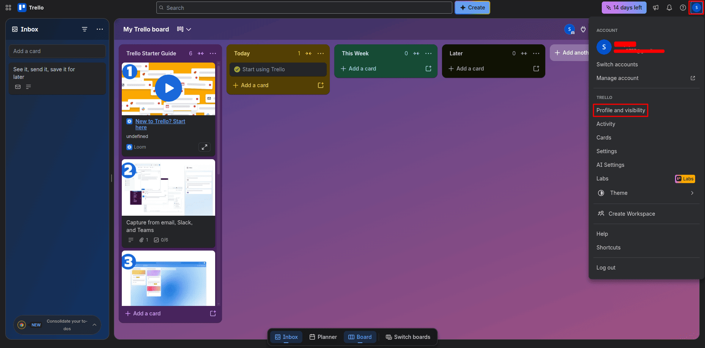Open the card with number 3 cover
Viewport: 705px width, 348px height.
pyautogui.click(x=168, y=278)
